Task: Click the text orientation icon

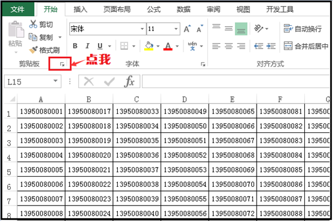Action: tap(258, 28)
